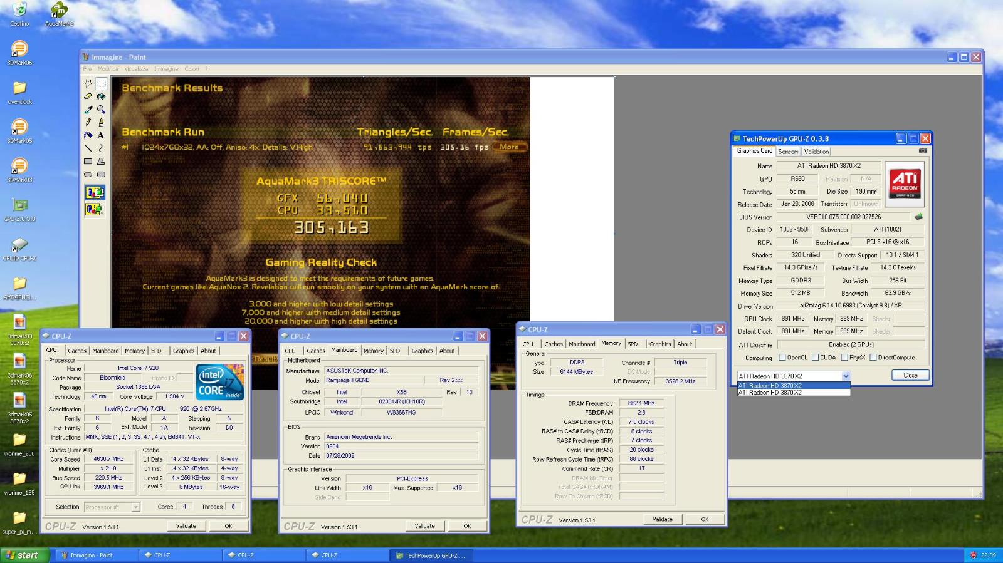1003x563 pixels.
Task: Click the ATI Radeon logo in GPU-Z
Action: (x=905, y=184)
